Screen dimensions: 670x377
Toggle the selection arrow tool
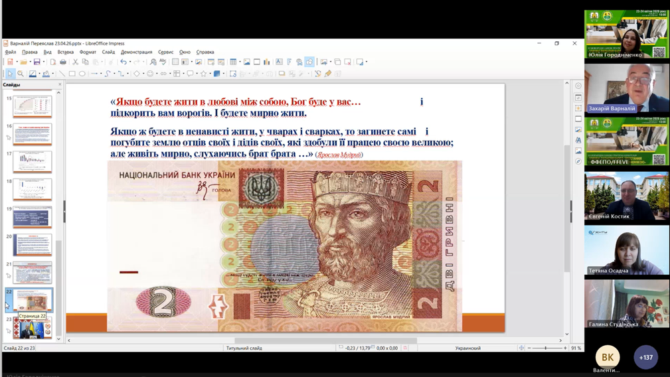pos(10,74)
